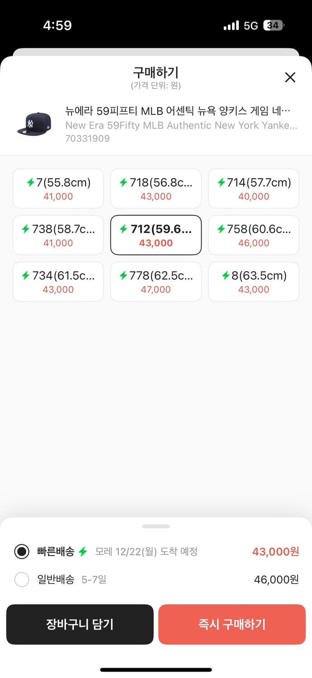Tap the selected 712 (59.6cm) size

(x=156, y=235)
